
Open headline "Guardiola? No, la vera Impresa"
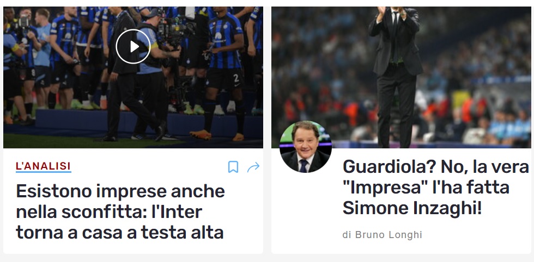(436, 187)
